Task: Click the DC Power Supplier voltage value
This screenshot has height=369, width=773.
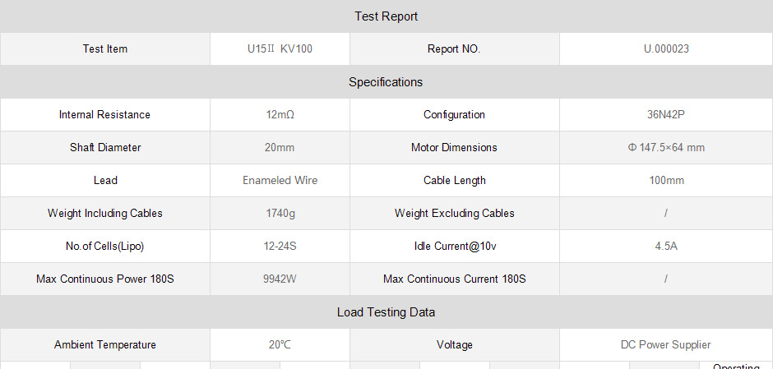Action: pos(666,345)
